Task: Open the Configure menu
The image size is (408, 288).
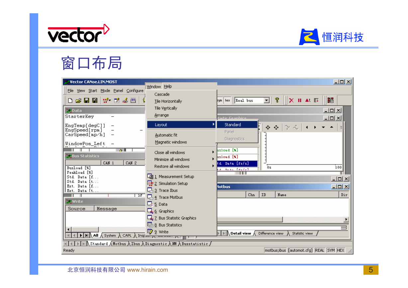Action: click(135, 91)
